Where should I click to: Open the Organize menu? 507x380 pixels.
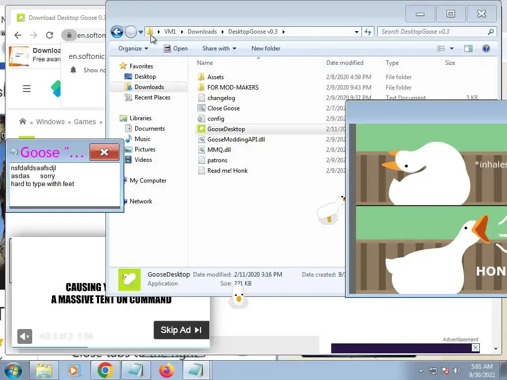[x=133, y=48]
